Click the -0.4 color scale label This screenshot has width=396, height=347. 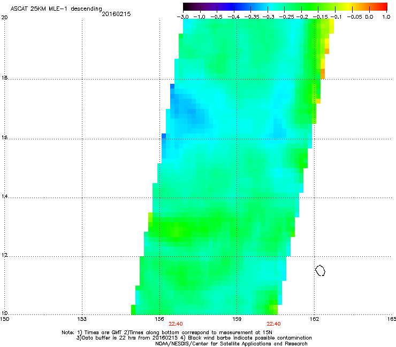(x=234, y=17)
